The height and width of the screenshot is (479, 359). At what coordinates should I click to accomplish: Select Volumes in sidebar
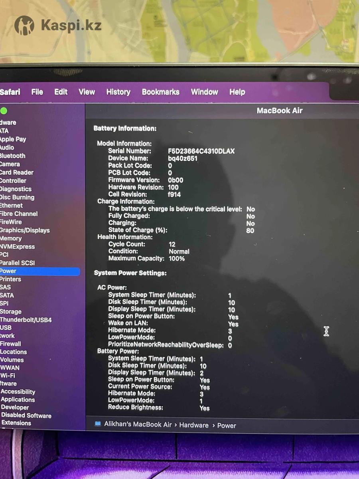[x=12, y=360]
